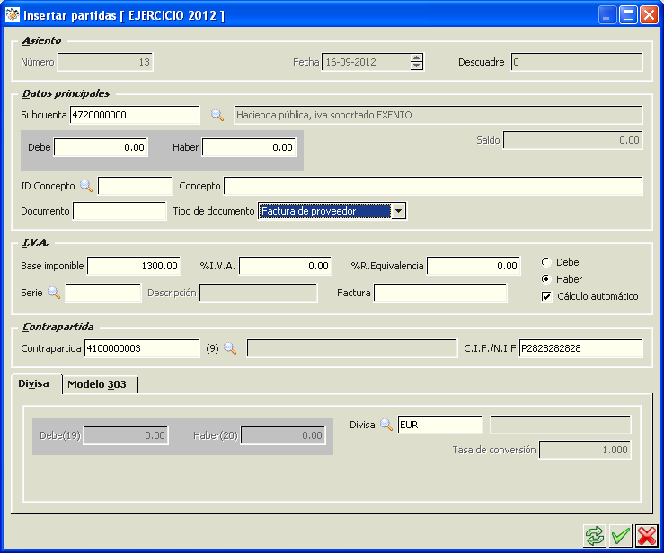Search Contrapartida account with magnifier
This screenshot has height=553, width=664.
(x=230, y=348)
